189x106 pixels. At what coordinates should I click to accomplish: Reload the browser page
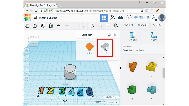click(x=36, y=11)
